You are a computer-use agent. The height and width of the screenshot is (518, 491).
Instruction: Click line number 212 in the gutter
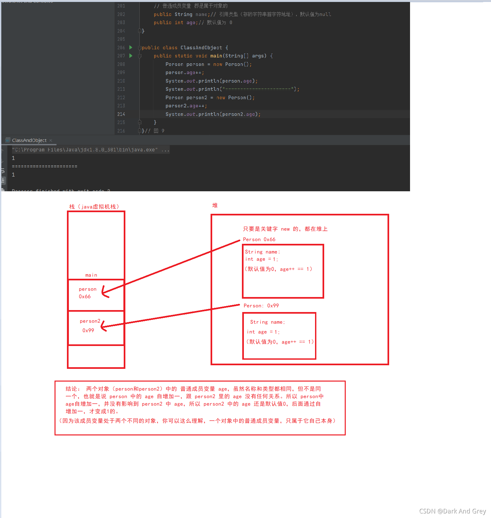pos(121,98)
